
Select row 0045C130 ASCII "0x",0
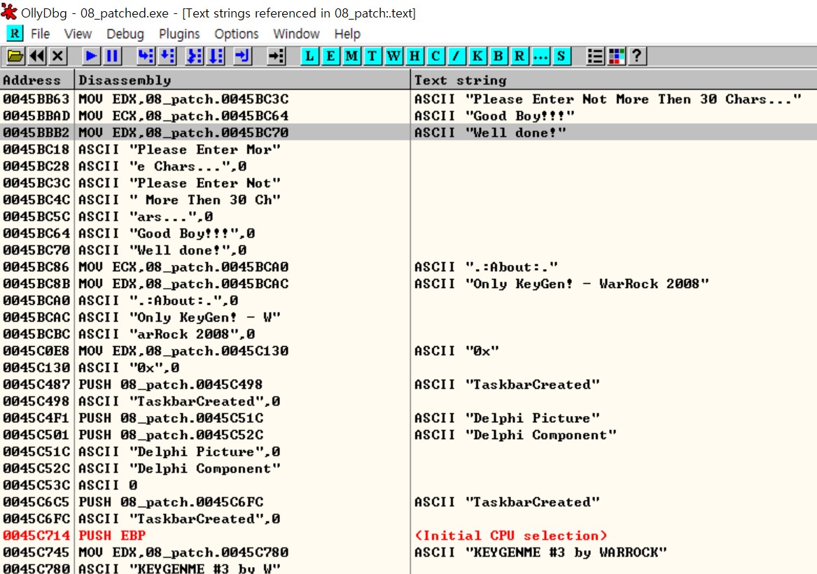click(x=409, y=367)
